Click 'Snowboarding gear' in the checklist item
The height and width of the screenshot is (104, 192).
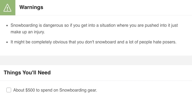click(x=78, y=90)
